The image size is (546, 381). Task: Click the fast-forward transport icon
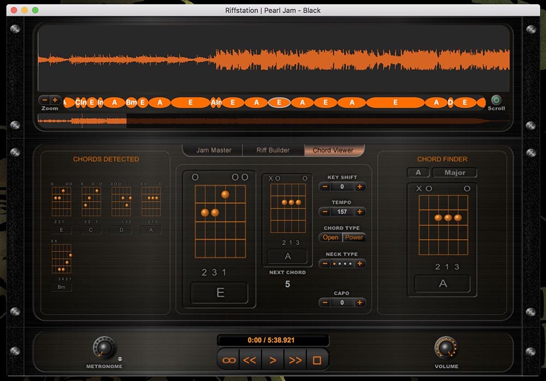coord(295,360)
